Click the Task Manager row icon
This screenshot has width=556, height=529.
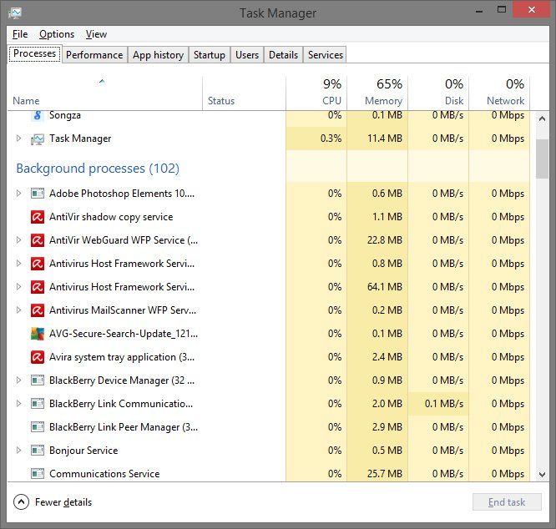38,139
